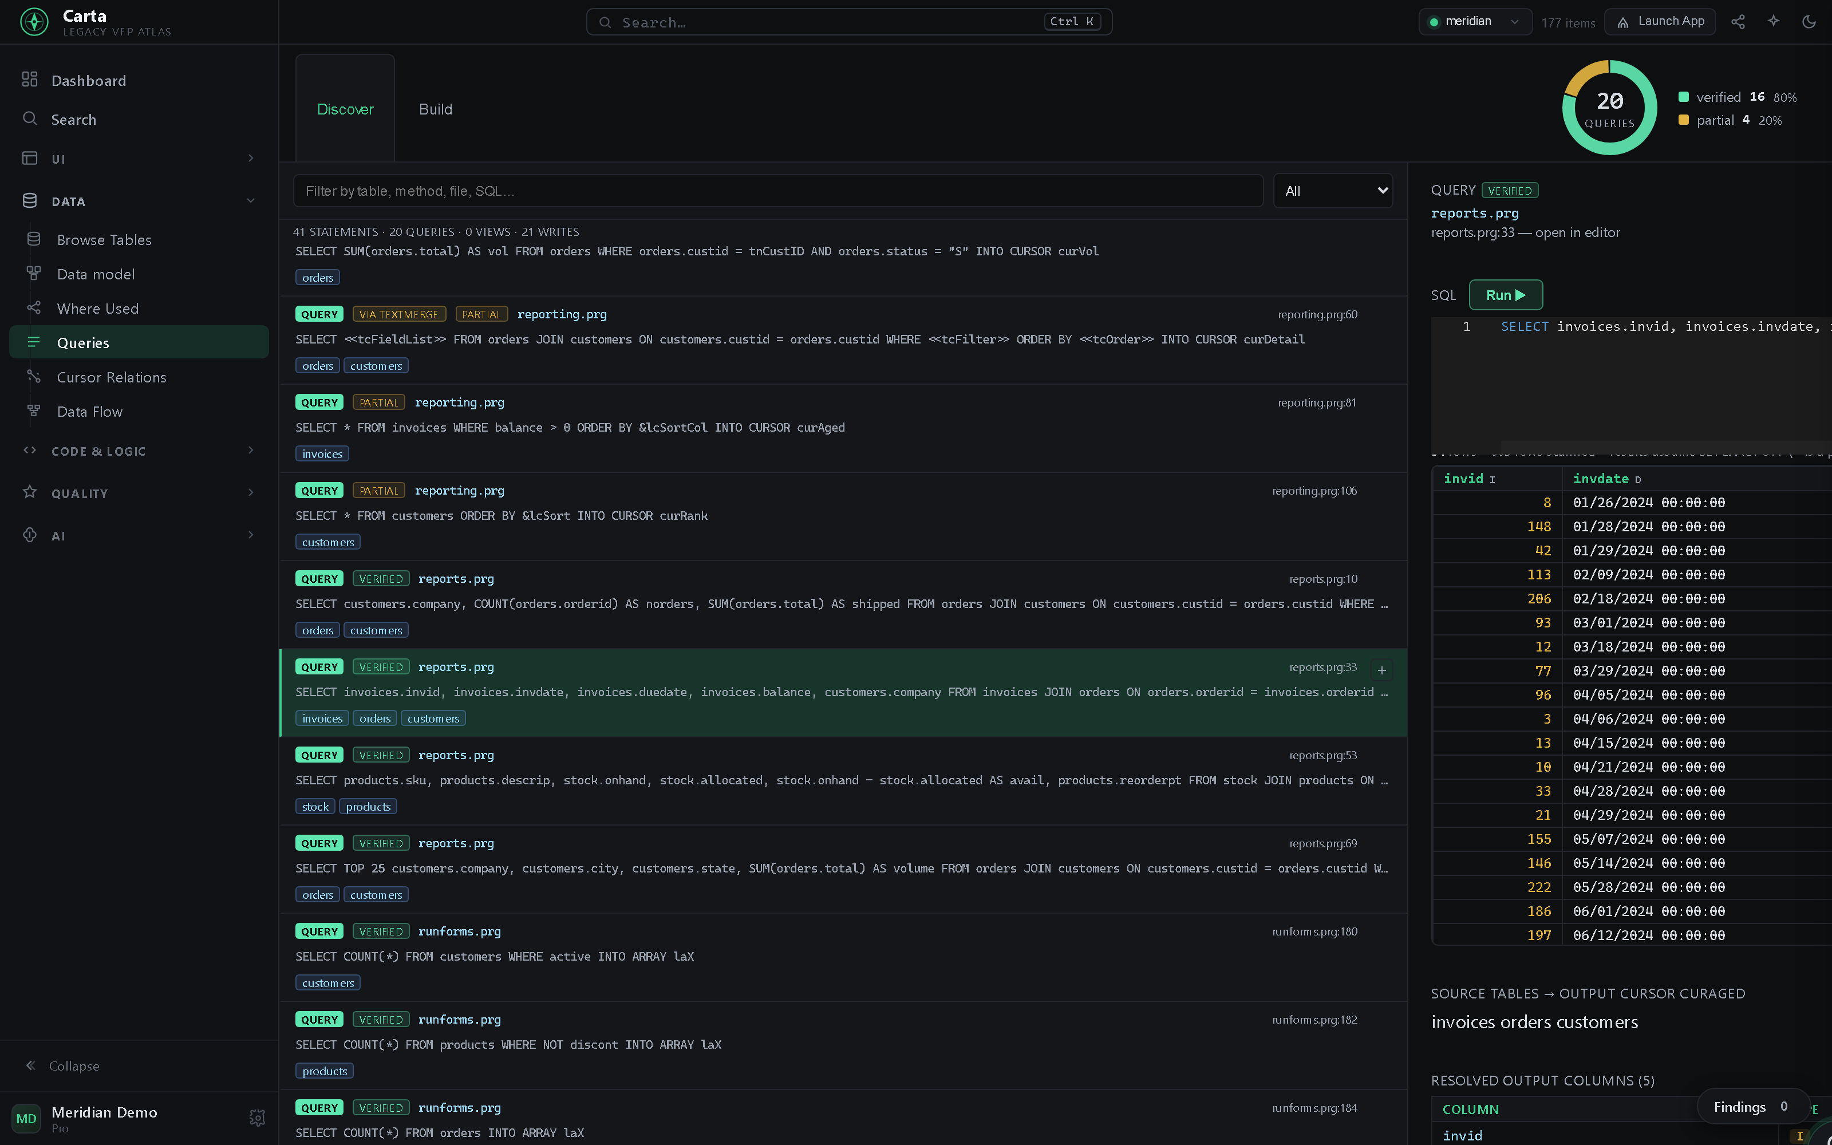Expand the CODE & LOGIC section chevron
The height and width of the screenshot is (1145, 1832).
click(251, 450)
